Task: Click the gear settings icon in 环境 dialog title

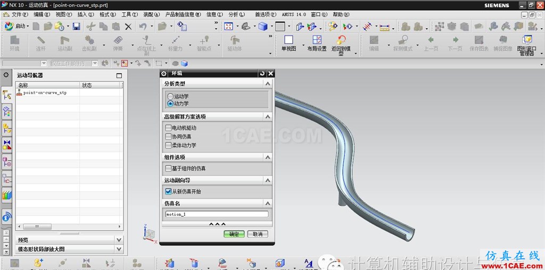Action: tap(164, 73)
